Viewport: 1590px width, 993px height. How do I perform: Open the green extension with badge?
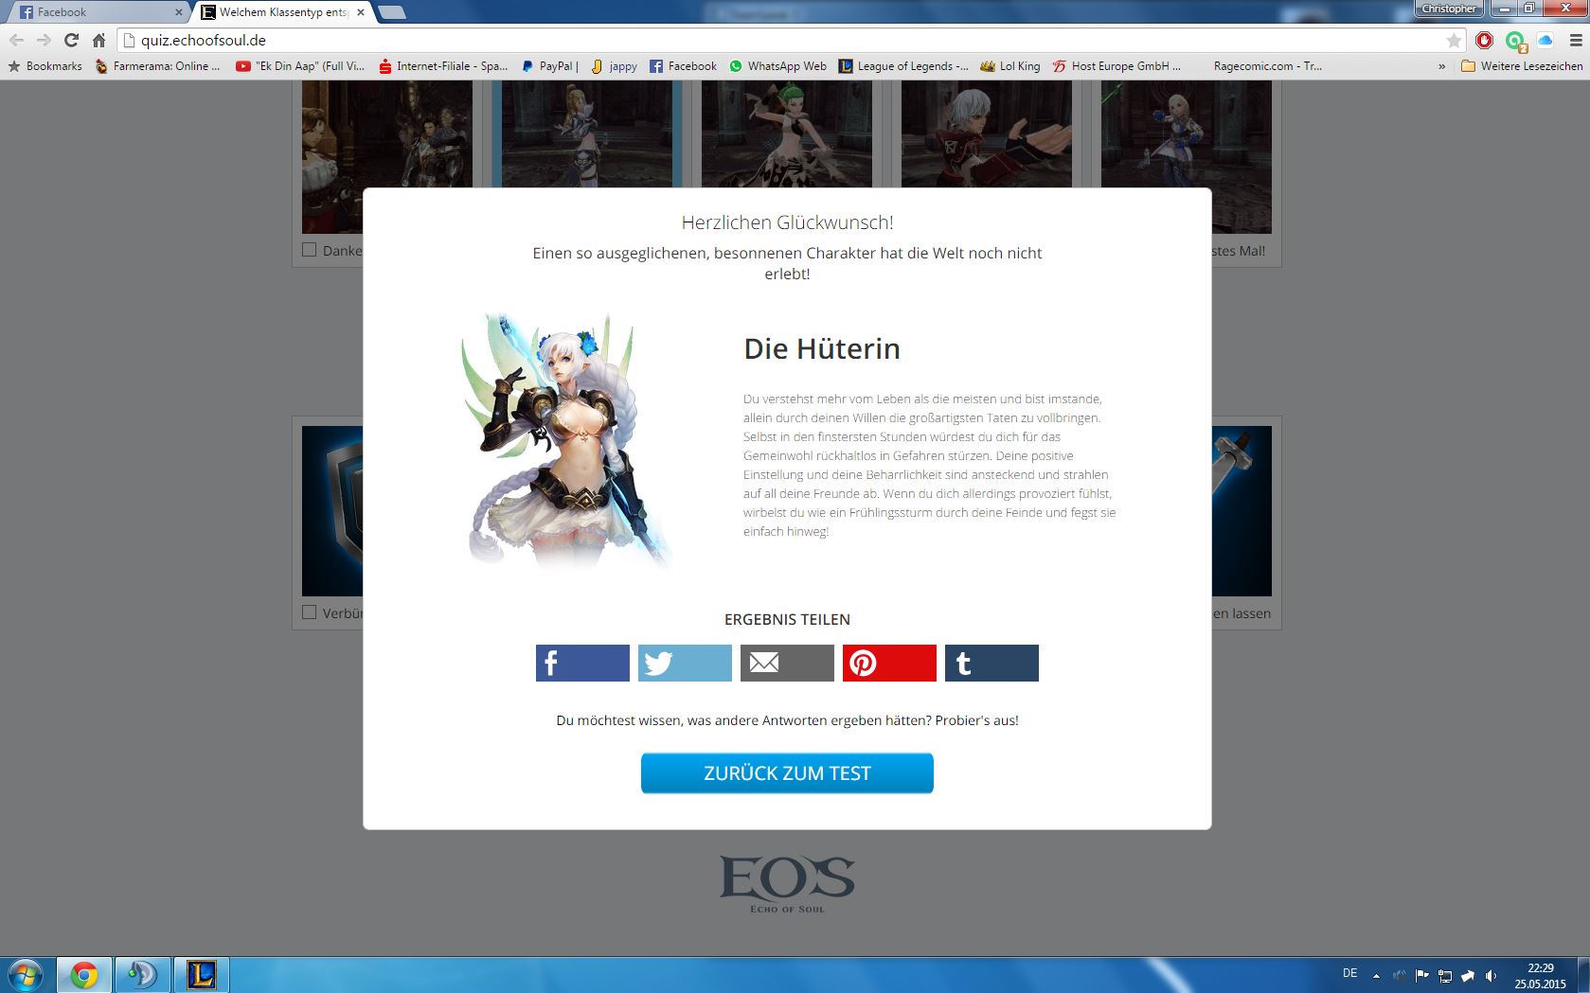coord(1515,41)
